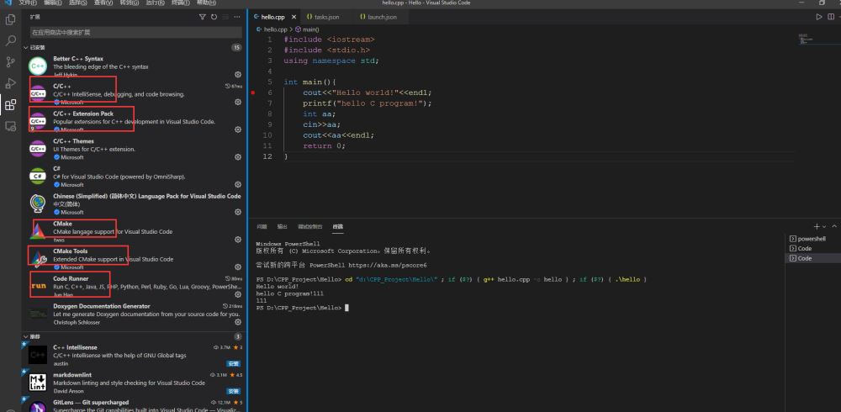
Task: Open the 帮助 (Help) menu
Action: click(206, 3)
